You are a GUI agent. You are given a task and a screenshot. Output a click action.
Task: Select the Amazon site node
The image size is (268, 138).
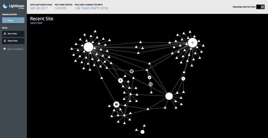tap(120, 81)
